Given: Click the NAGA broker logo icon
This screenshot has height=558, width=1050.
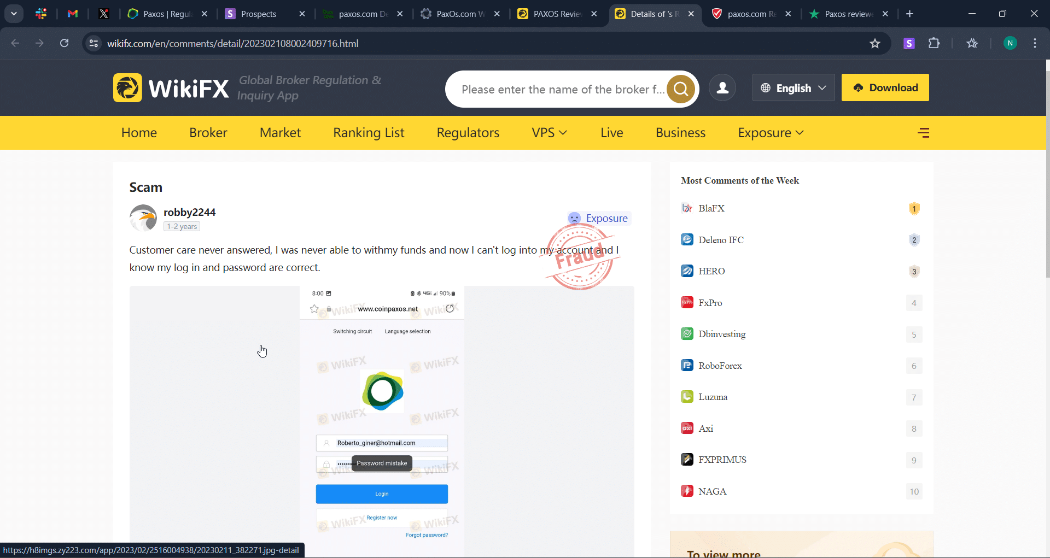Looking at the screenshot, I should pos(687,491).
